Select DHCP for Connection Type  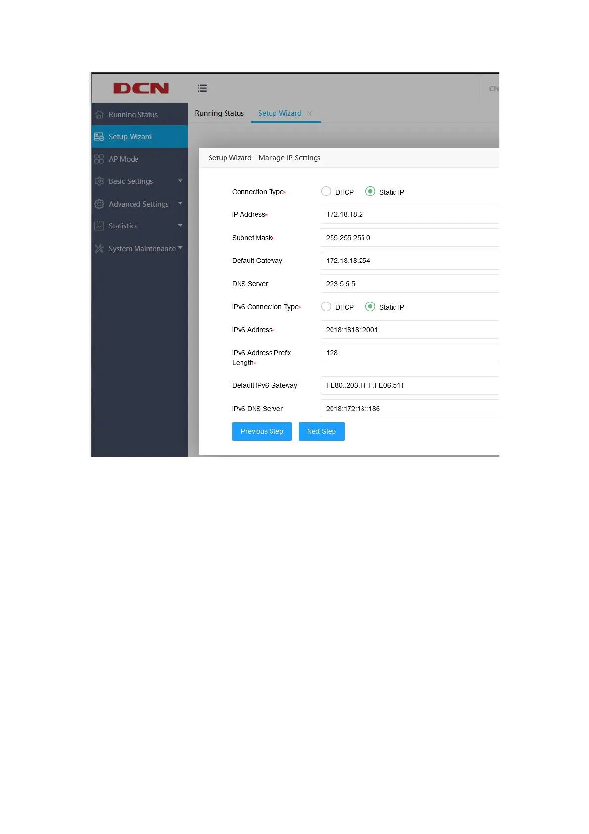pos(326,191)
